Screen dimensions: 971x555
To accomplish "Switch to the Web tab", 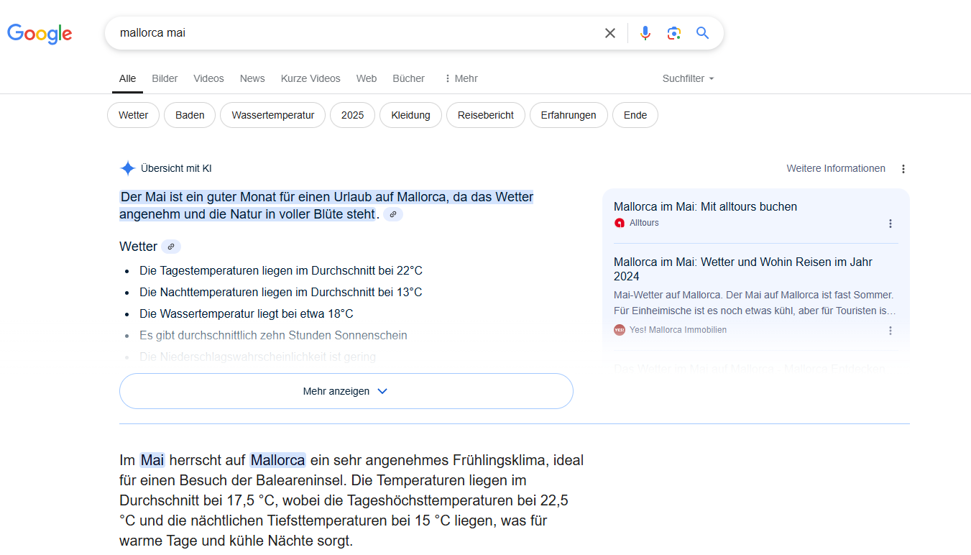I will [x=367, y=78].
